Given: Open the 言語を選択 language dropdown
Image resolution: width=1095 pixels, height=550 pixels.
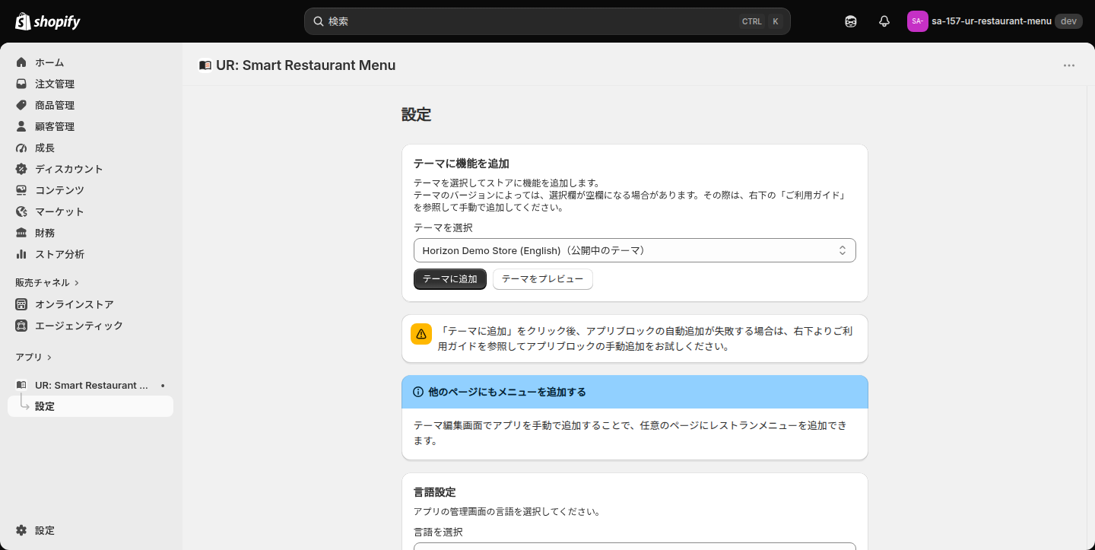Looking at the screenshot, I should coord(635,545).
